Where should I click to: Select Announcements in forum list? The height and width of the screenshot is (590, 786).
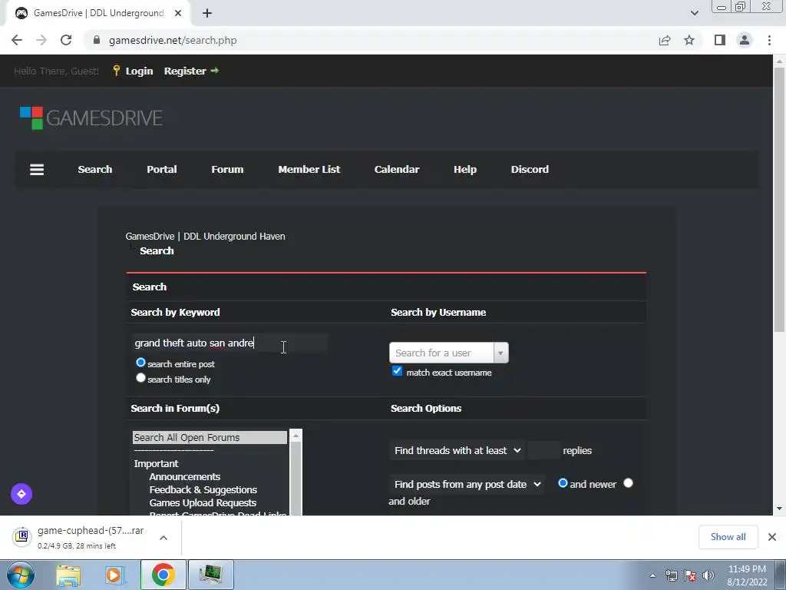(x=184, y=476)
